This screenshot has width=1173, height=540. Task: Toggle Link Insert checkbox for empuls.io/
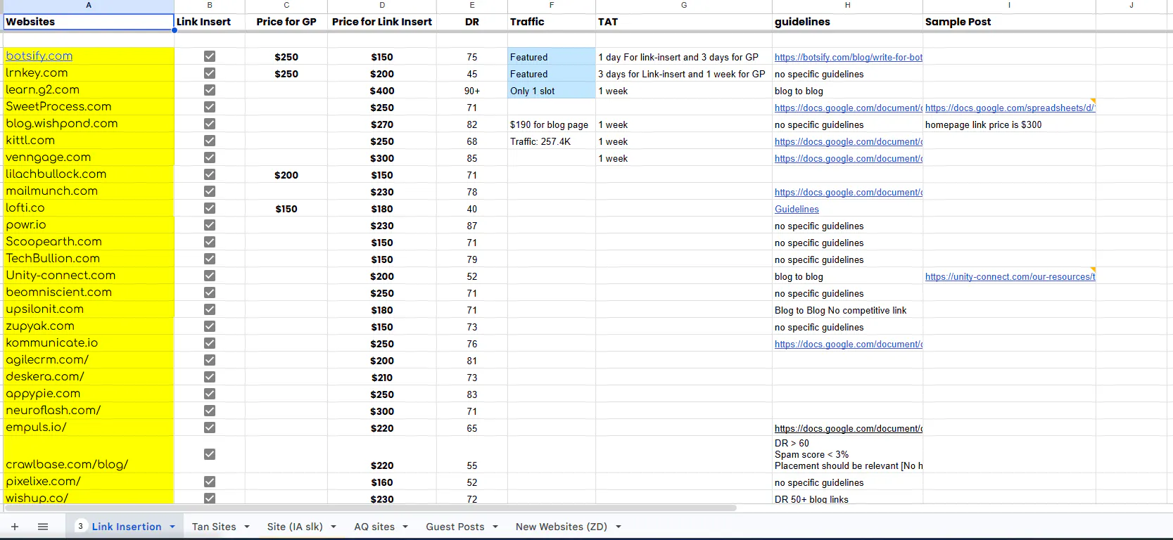pyautogui.click(x=210, y=427)
